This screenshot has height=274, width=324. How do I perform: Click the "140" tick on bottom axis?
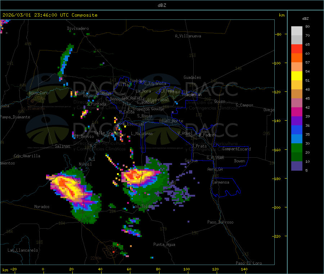pos(244,269)
